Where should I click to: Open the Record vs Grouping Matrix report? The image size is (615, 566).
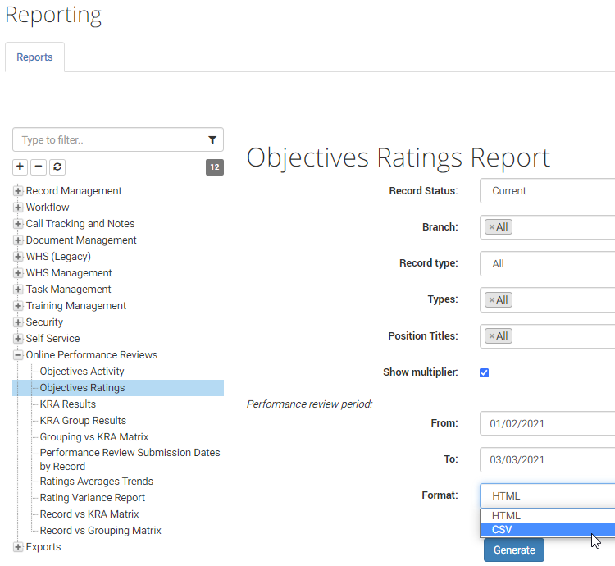click(x=100, y=531)
